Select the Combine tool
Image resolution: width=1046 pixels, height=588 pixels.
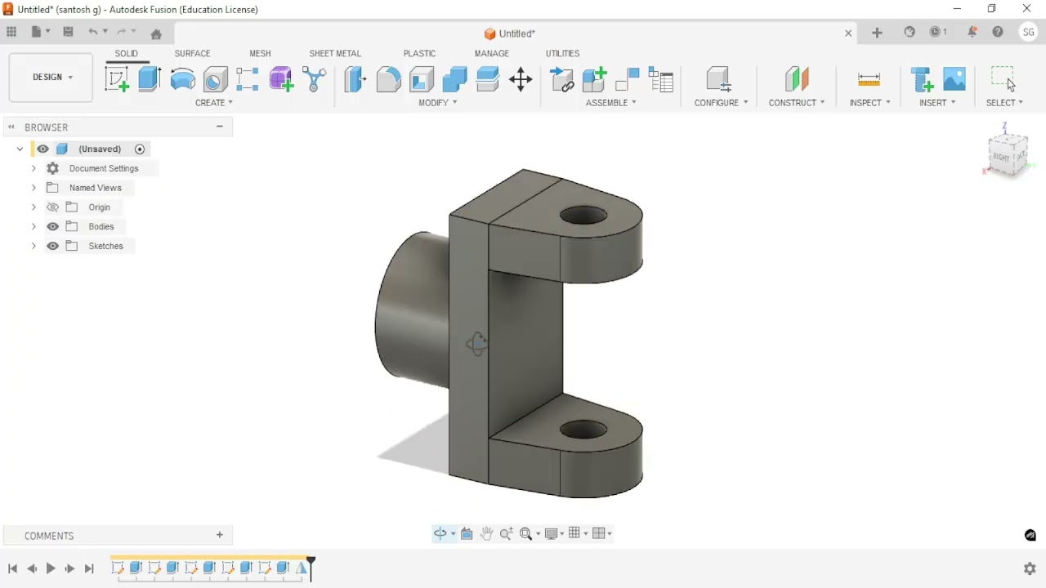pyautogui.click(x=454, y=79)
